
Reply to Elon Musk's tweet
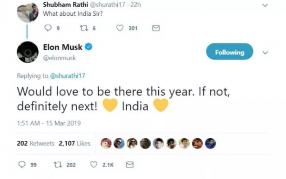[22, 165]
